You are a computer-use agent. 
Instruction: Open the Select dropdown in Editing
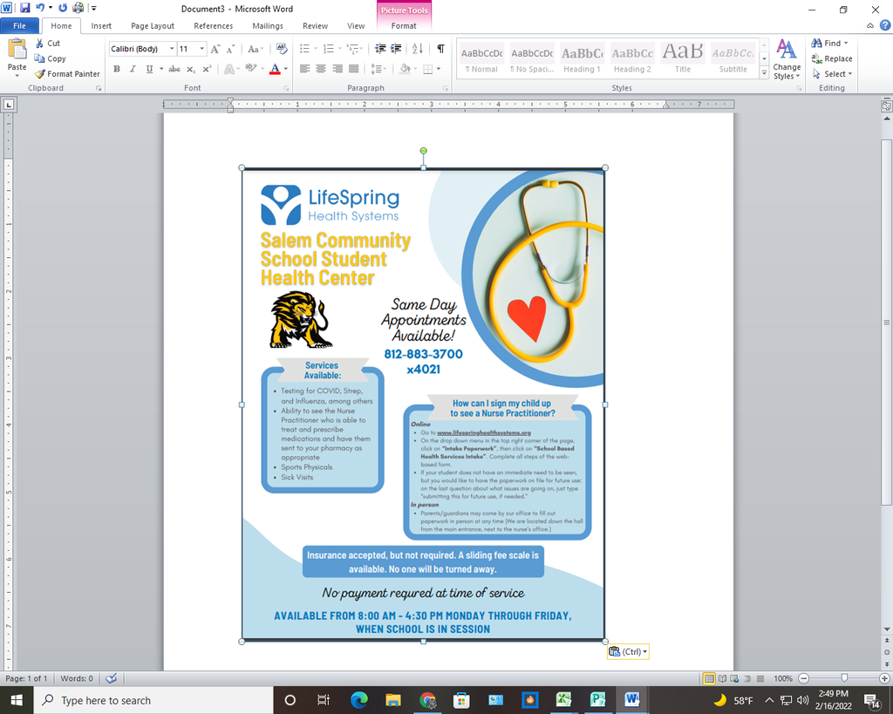(833, 74)
